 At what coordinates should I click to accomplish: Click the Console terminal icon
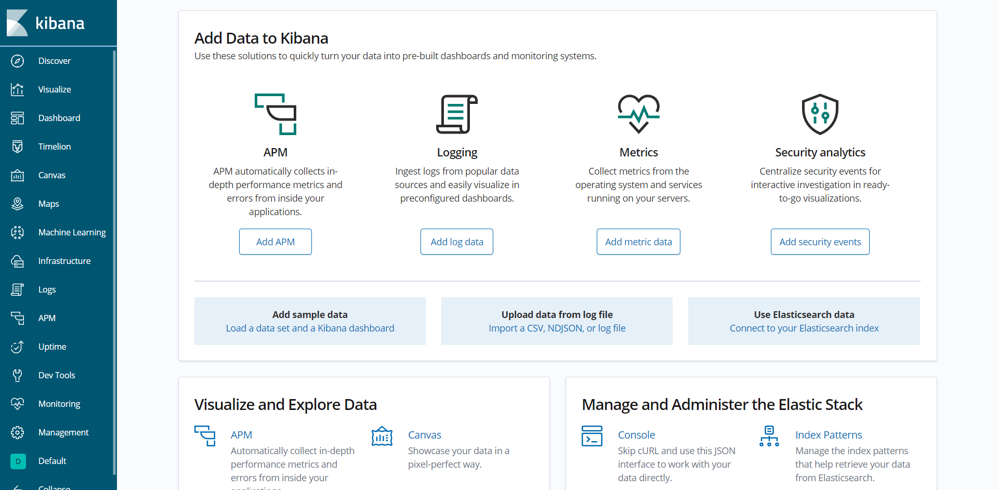coord(592,436)
